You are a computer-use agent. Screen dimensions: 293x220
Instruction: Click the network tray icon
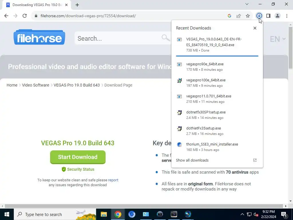[x=249, y=214]
